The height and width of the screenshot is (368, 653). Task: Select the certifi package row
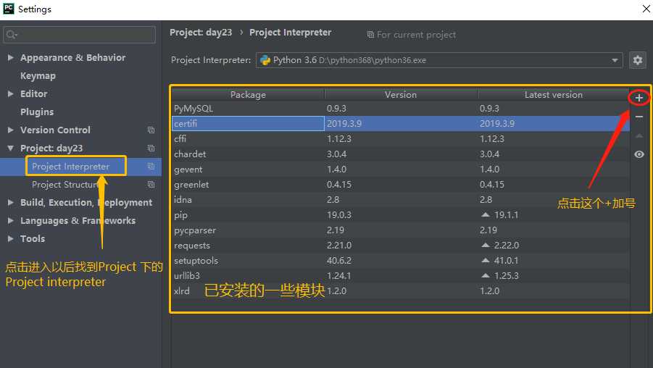(x=401, y=124)
